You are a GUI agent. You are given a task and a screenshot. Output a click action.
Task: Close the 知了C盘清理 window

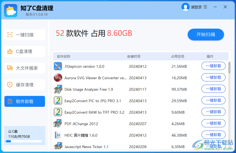click(225, 7)
